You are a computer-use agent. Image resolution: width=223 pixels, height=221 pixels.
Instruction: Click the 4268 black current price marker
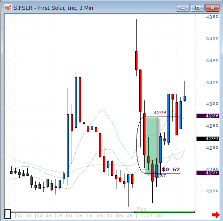coord(208,139)
